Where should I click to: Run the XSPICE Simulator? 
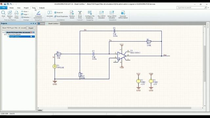[x=101, y=14]
